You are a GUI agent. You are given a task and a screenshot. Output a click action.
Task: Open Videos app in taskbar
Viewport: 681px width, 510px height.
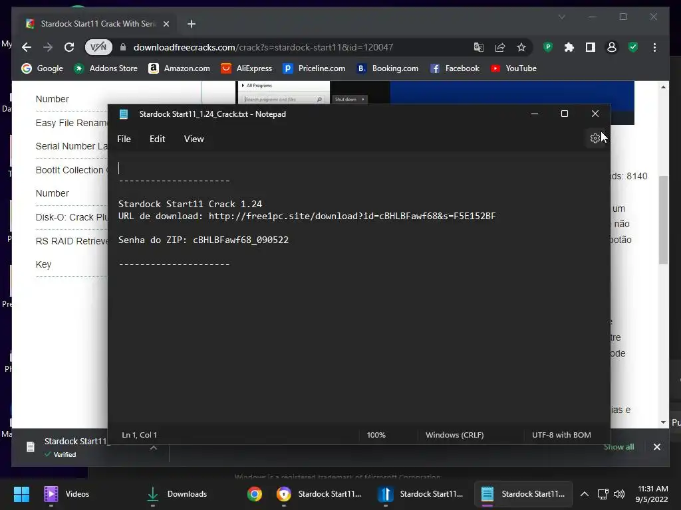pos(67,494)
